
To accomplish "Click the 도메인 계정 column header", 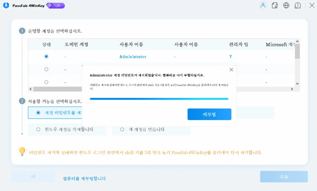I will click(76, 44).
